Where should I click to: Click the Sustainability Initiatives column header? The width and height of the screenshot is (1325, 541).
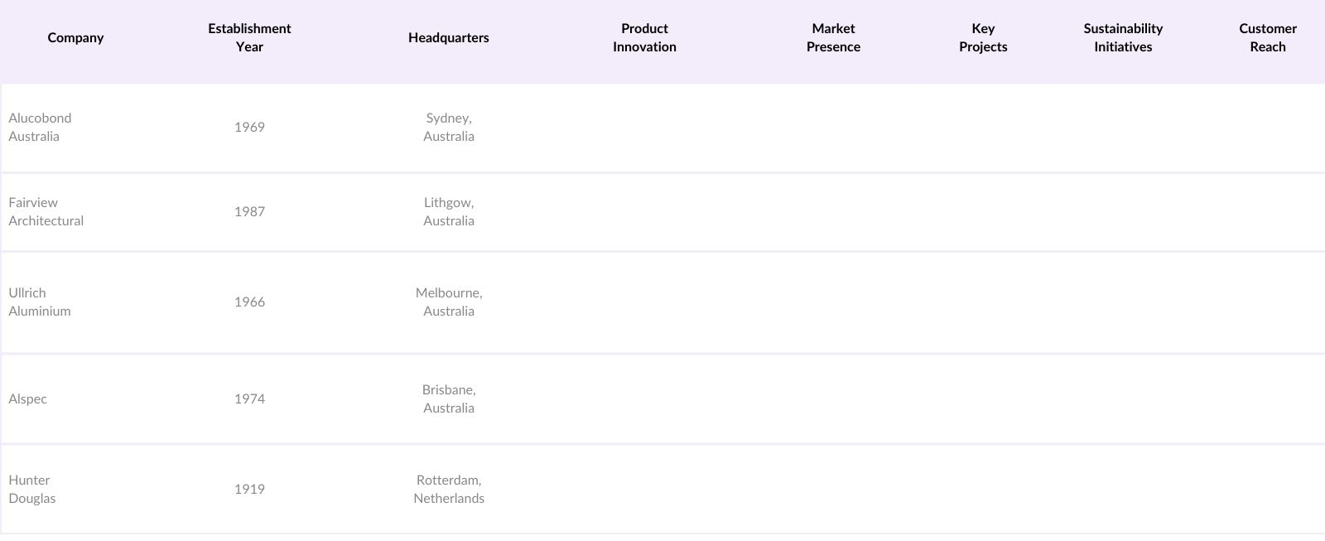1123,37
